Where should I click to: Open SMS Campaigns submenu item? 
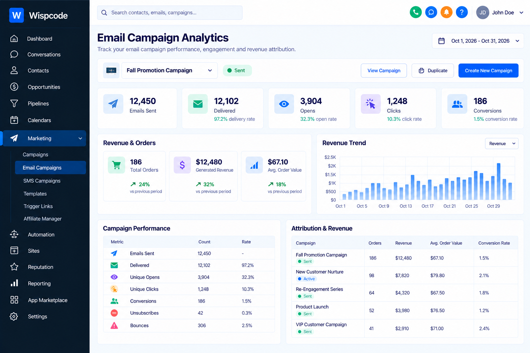pos(42,181)
